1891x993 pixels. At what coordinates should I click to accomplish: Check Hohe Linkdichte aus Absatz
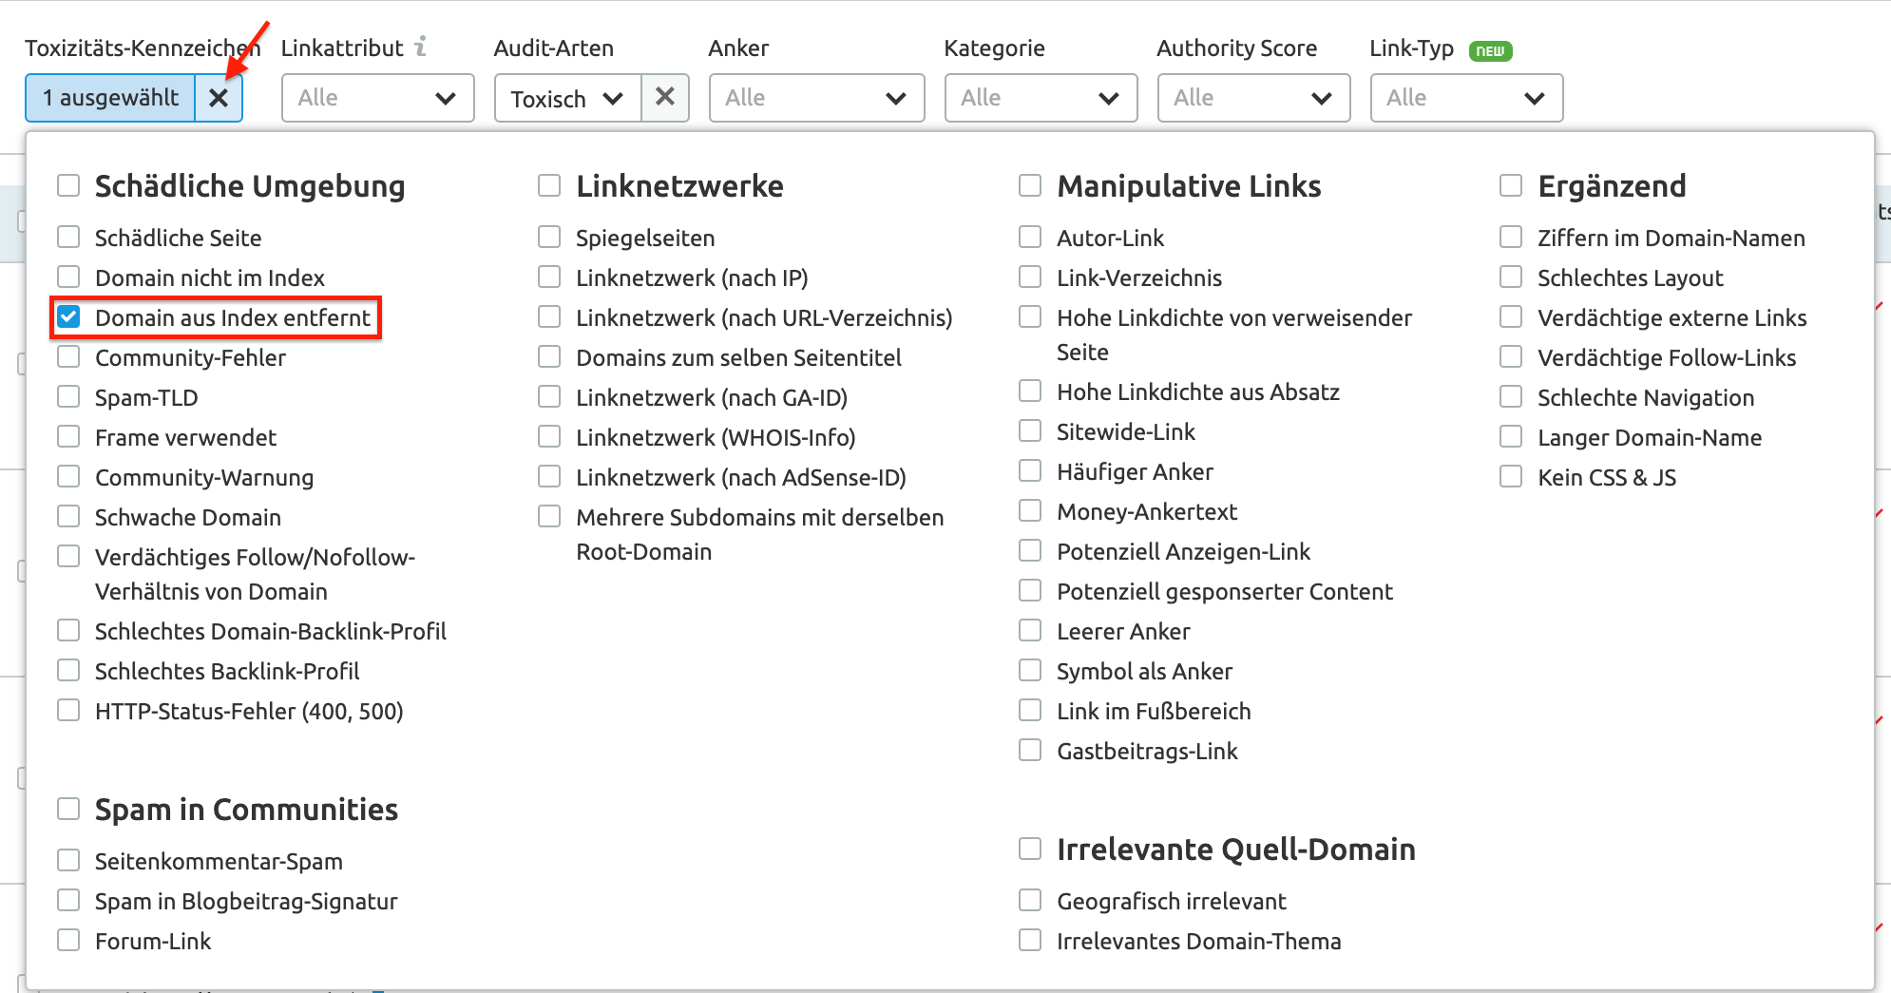click(x=1029, y=391)
